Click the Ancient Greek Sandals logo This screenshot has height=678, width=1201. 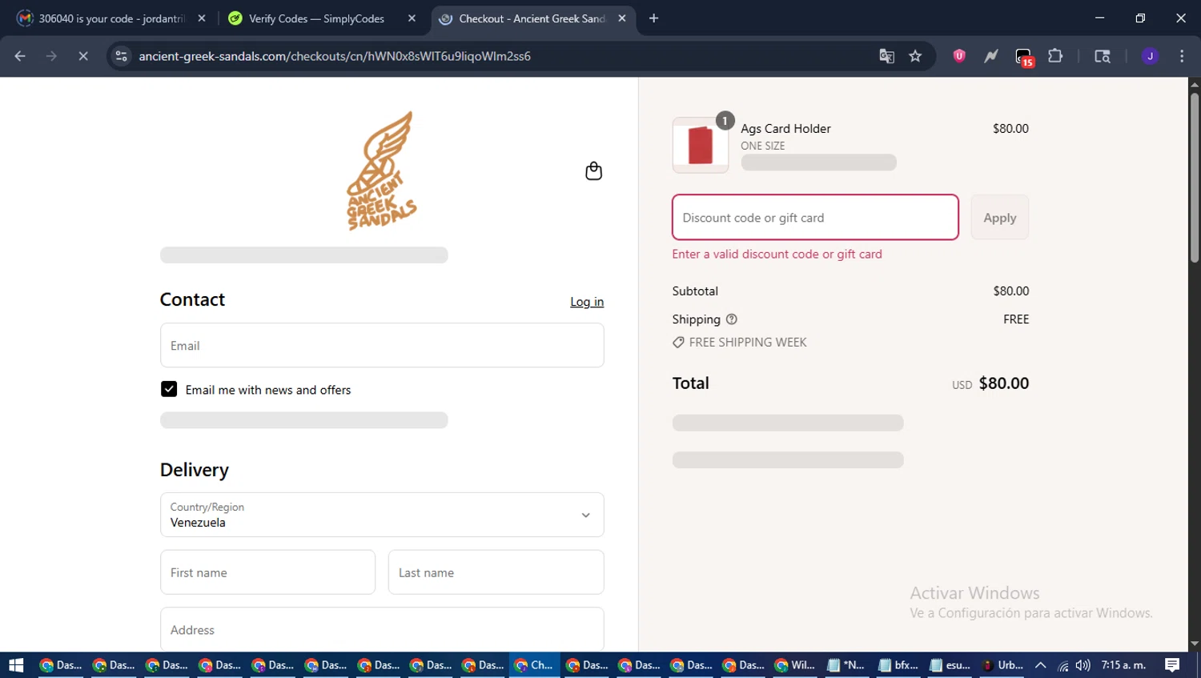click(x=382, y=171)
